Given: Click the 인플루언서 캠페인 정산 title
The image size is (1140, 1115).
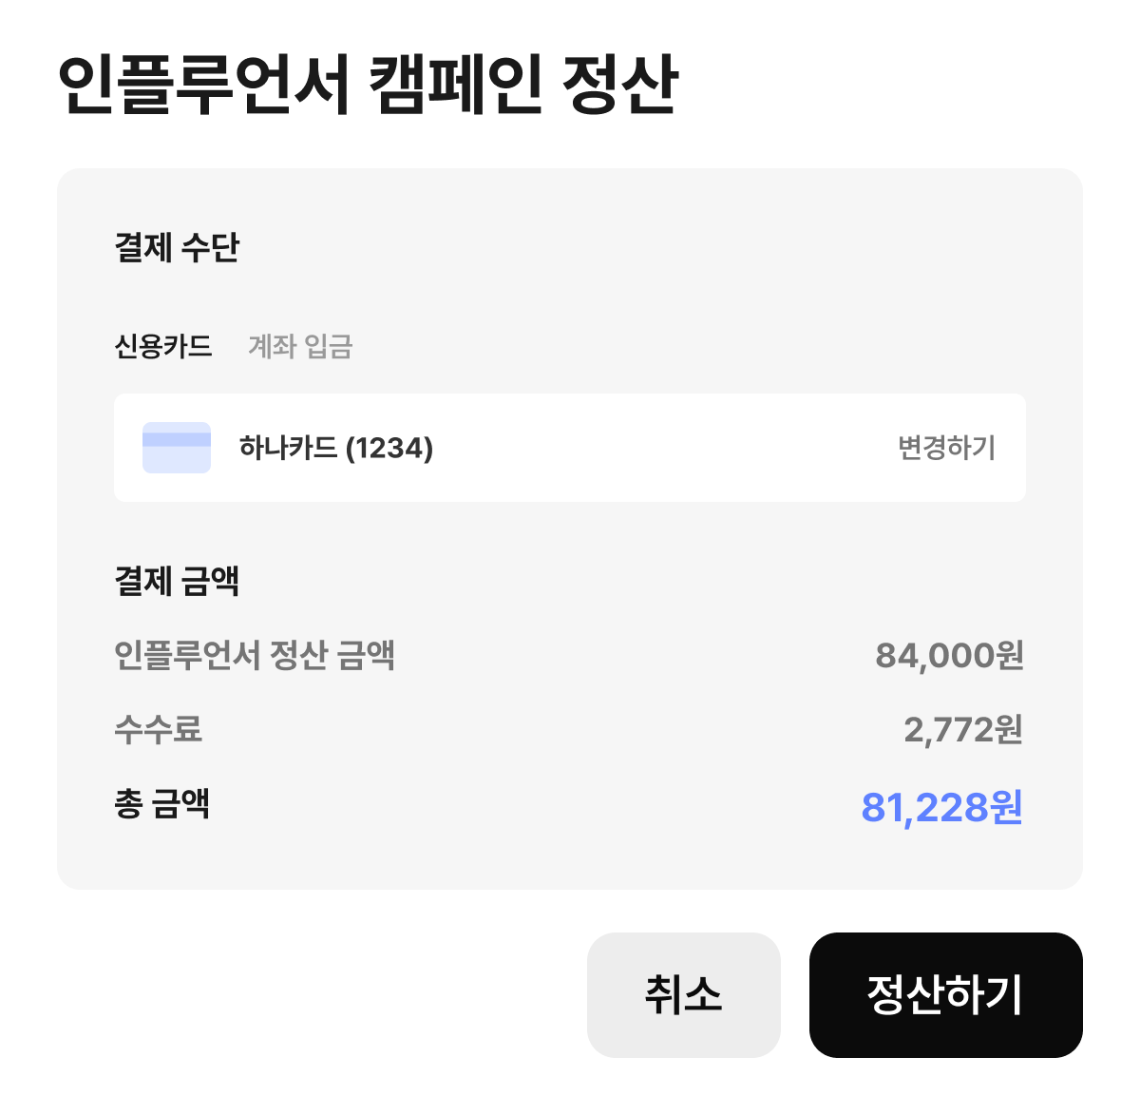Looking at the screenshot, I should [x=368, y=85].
